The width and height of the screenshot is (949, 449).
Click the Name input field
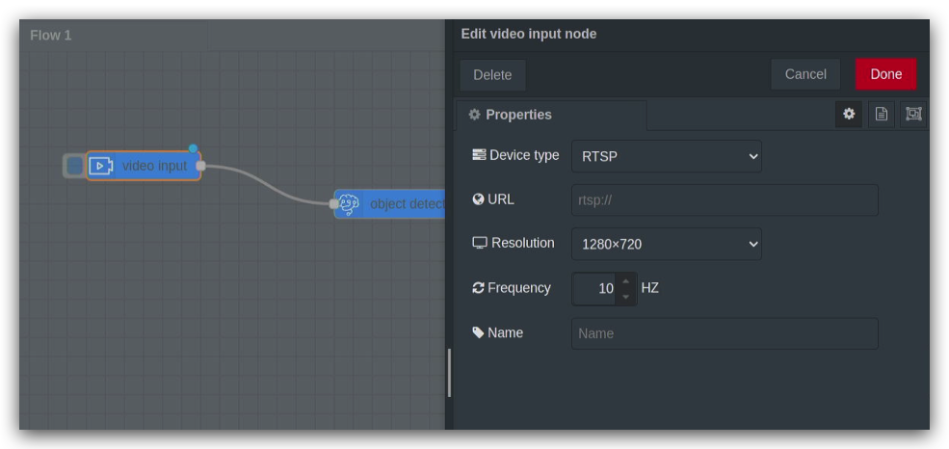[725, 333]
